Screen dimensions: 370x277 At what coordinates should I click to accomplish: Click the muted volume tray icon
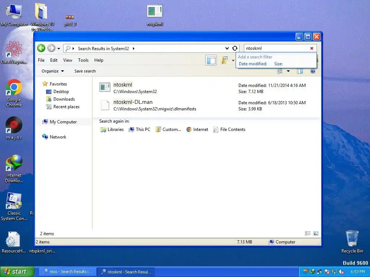point(341,272)
